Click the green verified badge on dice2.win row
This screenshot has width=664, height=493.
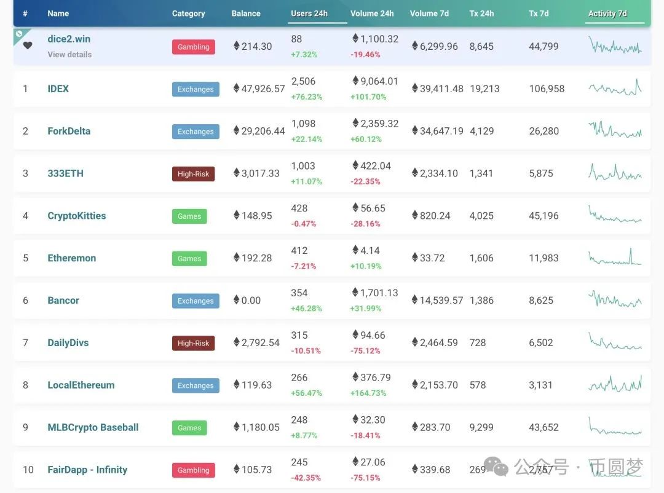pyautogui.click(x=18, y=33)
